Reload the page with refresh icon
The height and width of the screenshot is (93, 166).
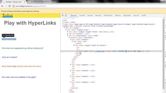[10, 6]
